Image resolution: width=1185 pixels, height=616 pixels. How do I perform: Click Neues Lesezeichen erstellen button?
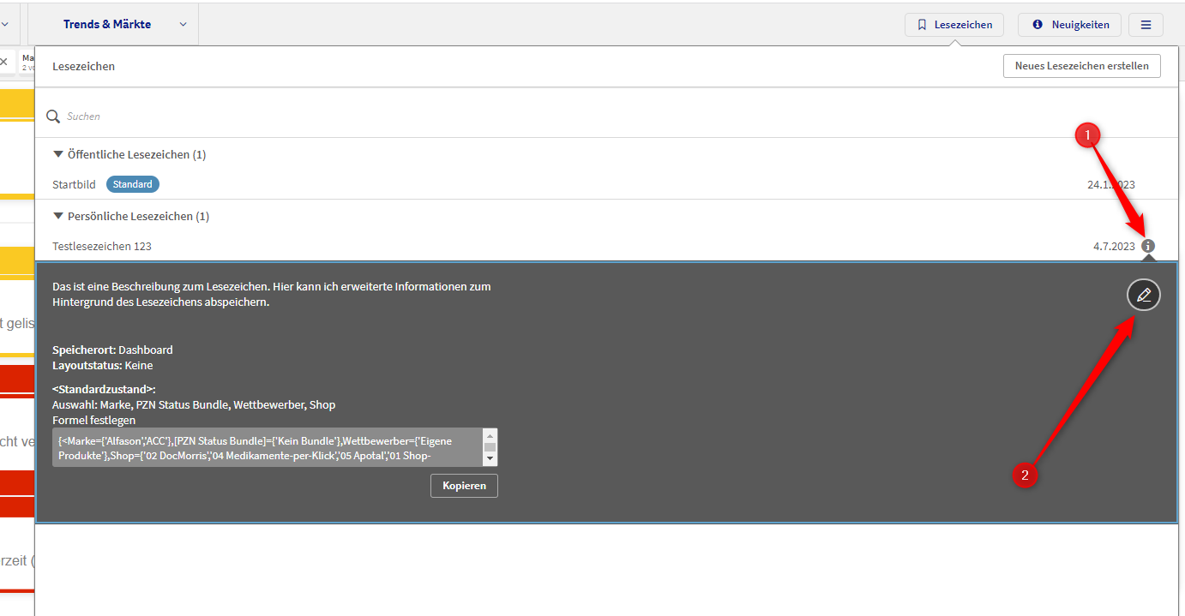[x=1081, y=66]
